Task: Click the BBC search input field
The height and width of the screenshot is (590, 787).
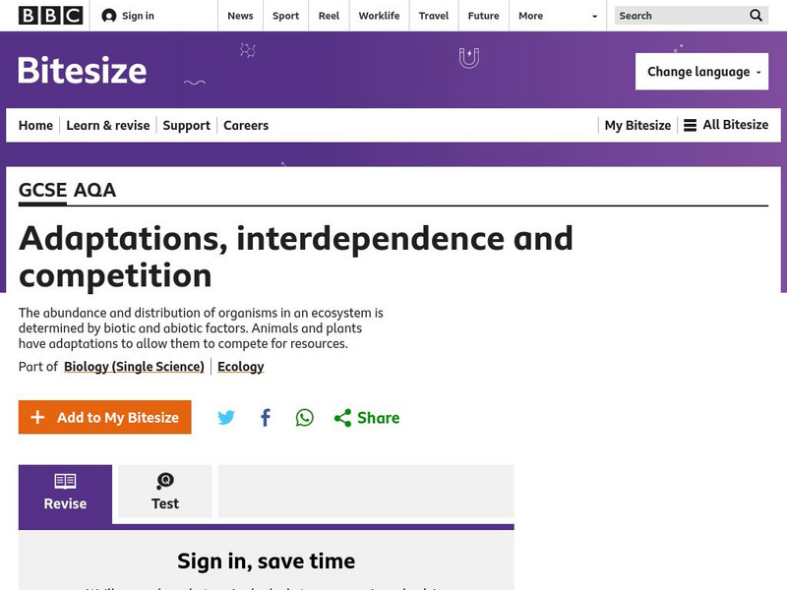Action: click(679, 16)
